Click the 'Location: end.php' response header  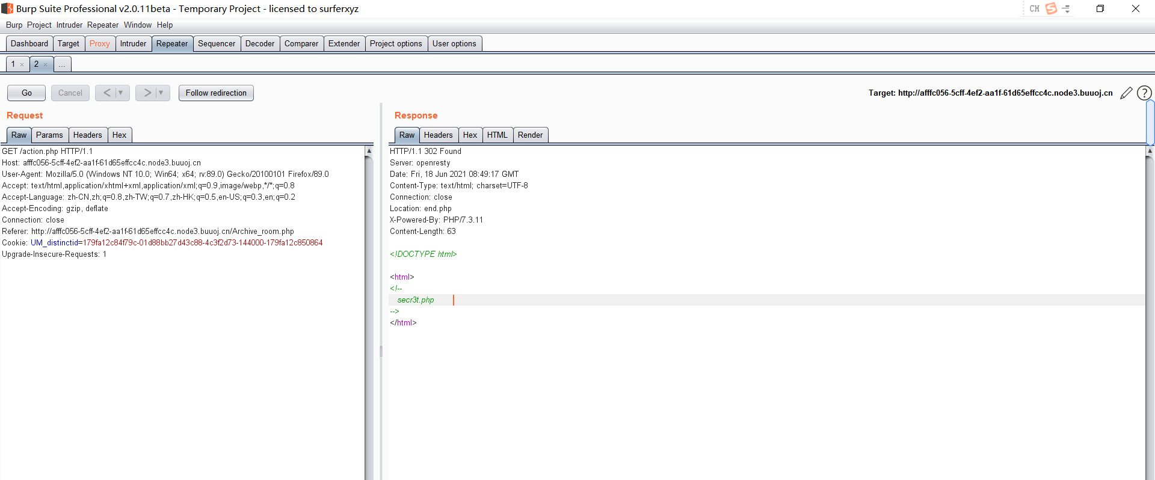420,209
